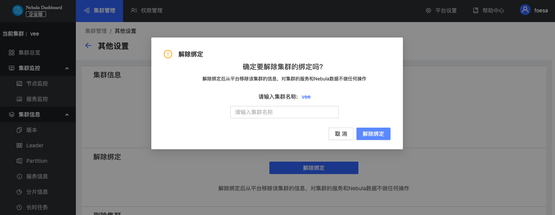Click the Leader columns icon
This screenshot has width=555, height=215.
[x=19, y=145]
